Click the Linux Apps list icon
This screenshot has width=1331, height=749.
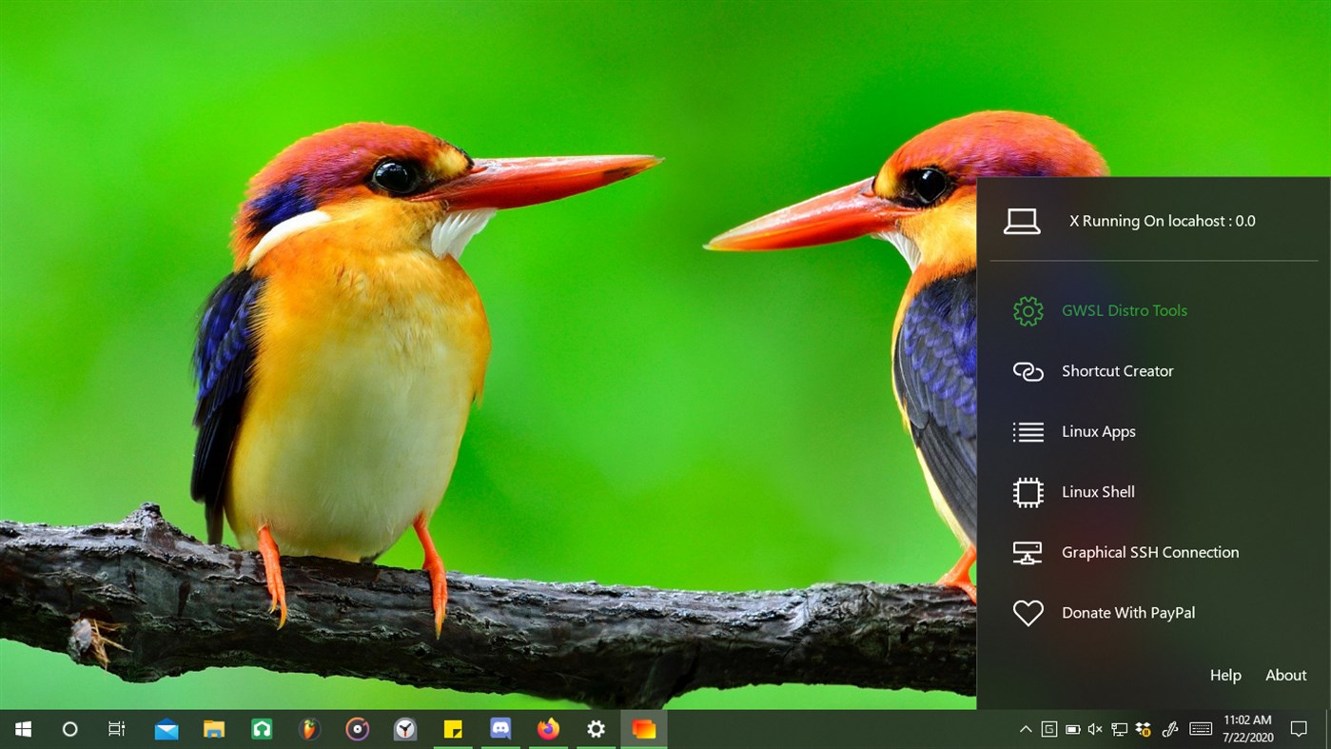[x=1028, y=431]
